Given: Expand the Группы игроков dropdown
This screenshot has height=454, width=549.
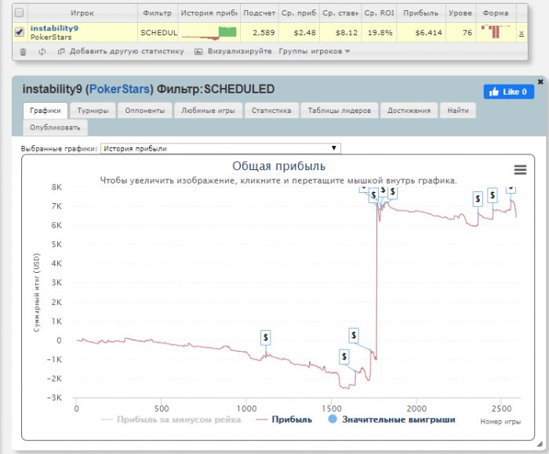Looking at the screenshot, I should coord(314,51).
